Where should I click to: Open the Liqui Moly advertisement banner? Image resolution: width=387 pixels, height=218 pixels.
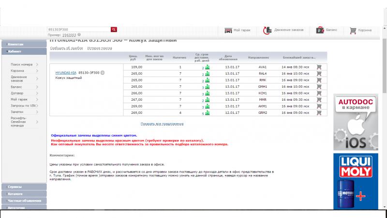coord(356,181)
